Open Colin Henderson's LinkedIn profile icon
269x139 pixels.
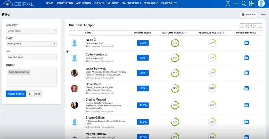(246, 58)
